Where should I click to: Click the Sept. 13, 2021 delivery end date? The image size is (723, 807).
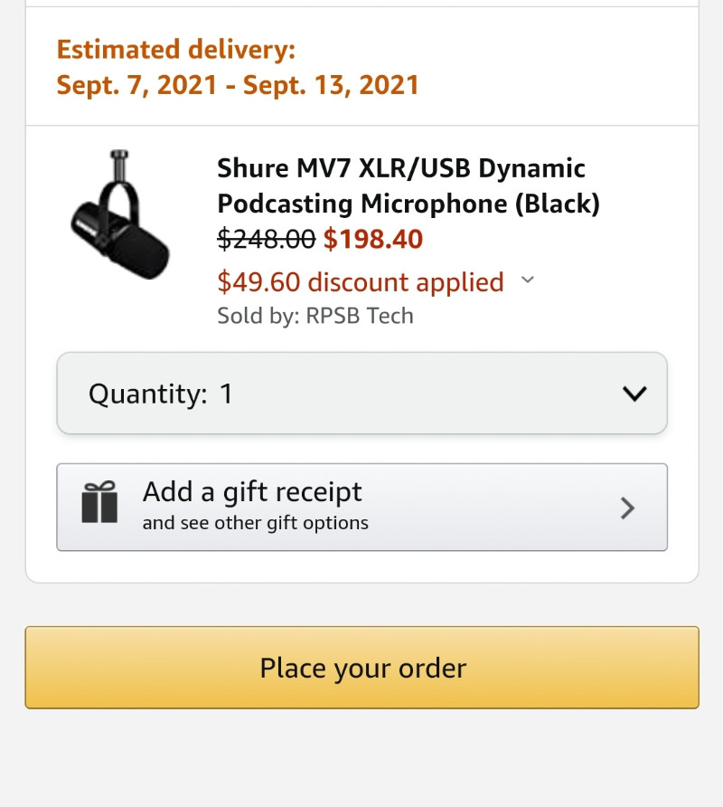pyautogui.click(x=331, y=85)
